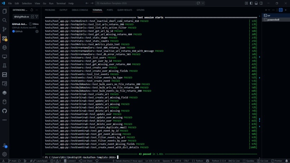This screenshot has height=163, width=290.
Task: Click the command center search box
Action: (x=145, y=3)
